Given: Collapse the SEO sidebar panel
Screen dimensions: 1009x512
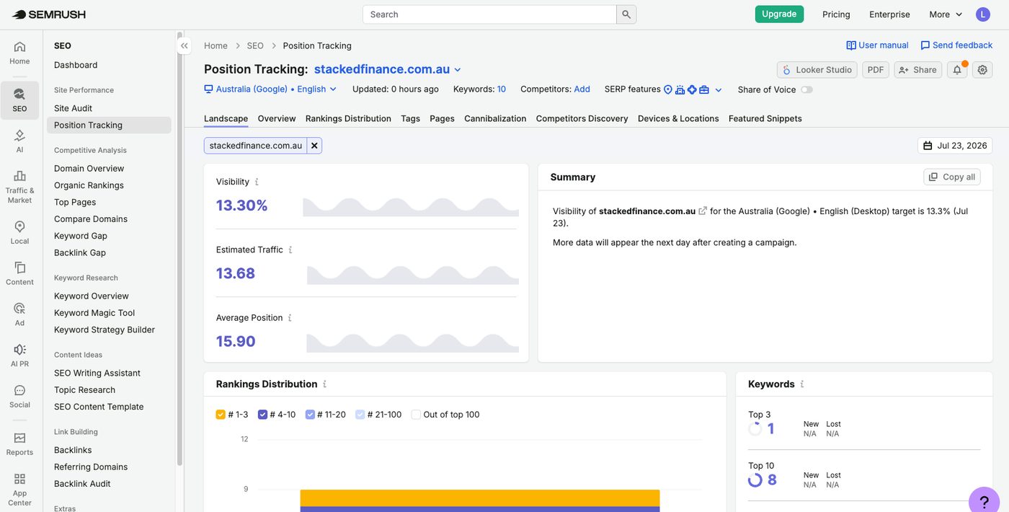Looking at the screenshot, I should pyautogui.click(x=185, y=45).
